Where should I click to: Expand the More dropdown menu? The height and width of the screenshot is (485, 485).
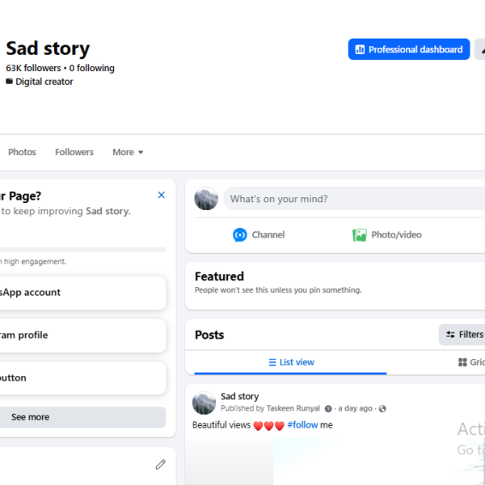pos(128,152)
